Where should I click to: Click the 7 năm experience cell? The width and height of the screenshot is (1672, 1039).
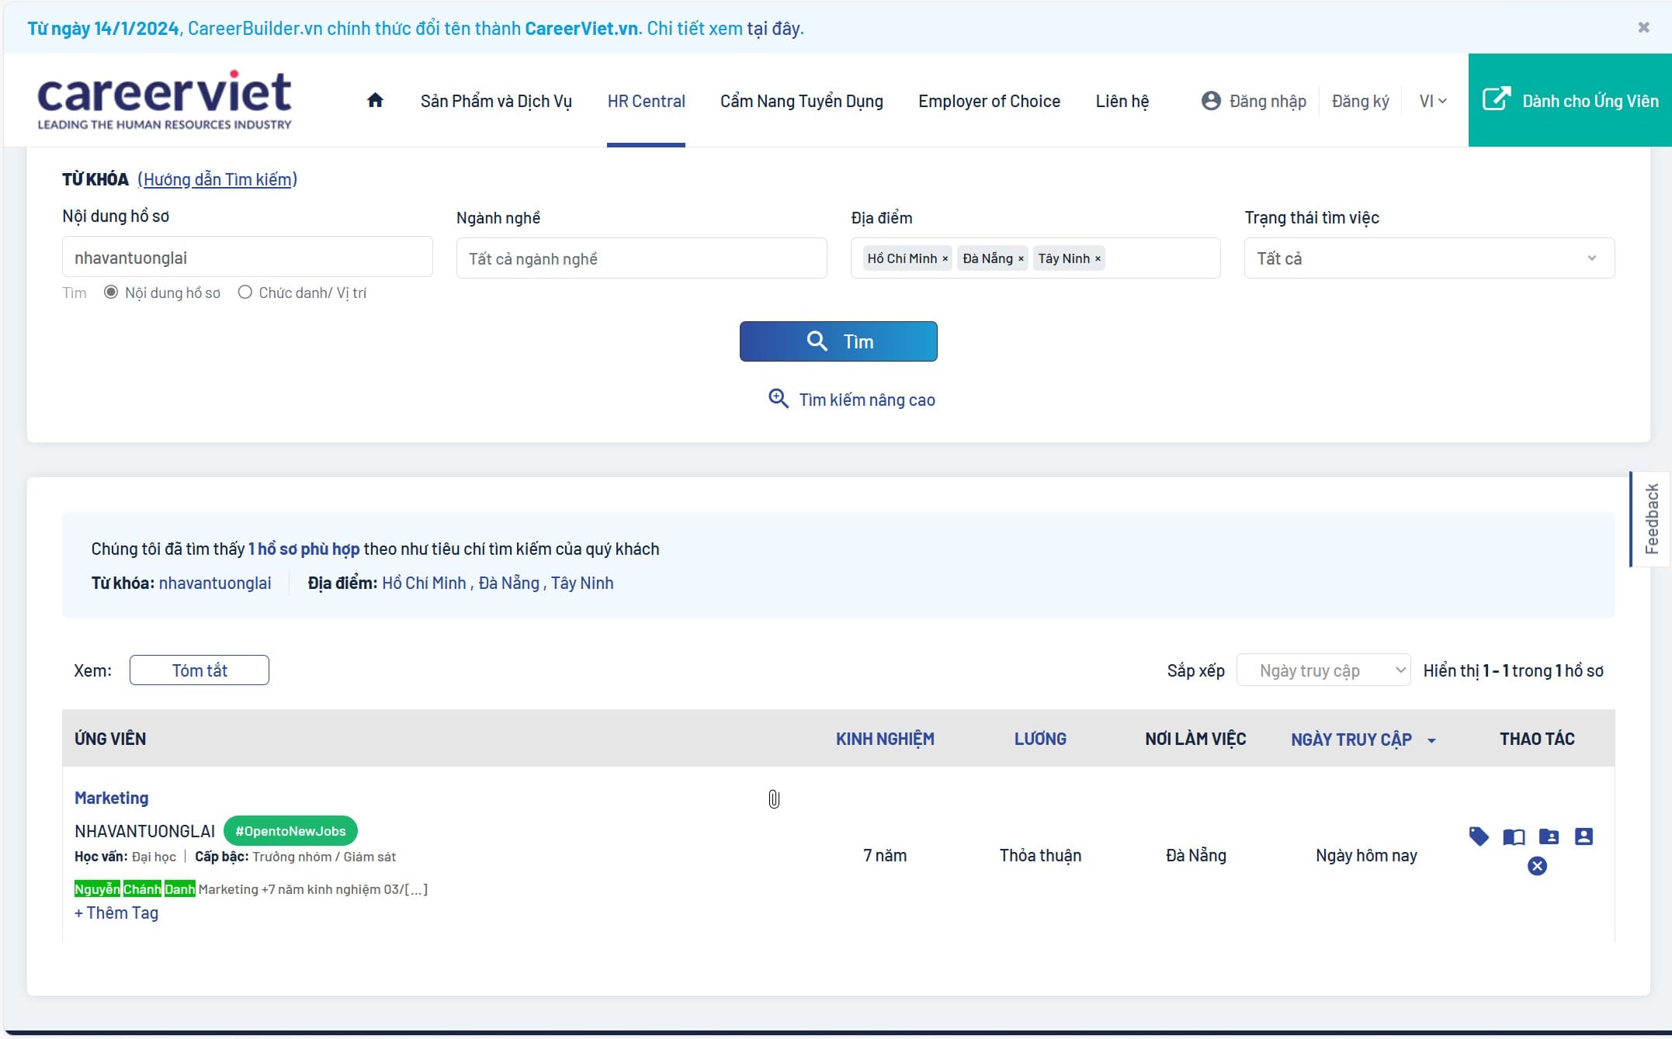[x=885, y=855]
